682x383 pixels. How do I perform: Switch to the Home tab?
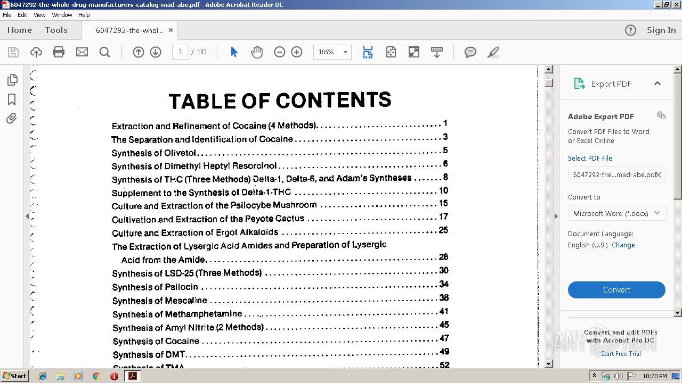(20, 30)
